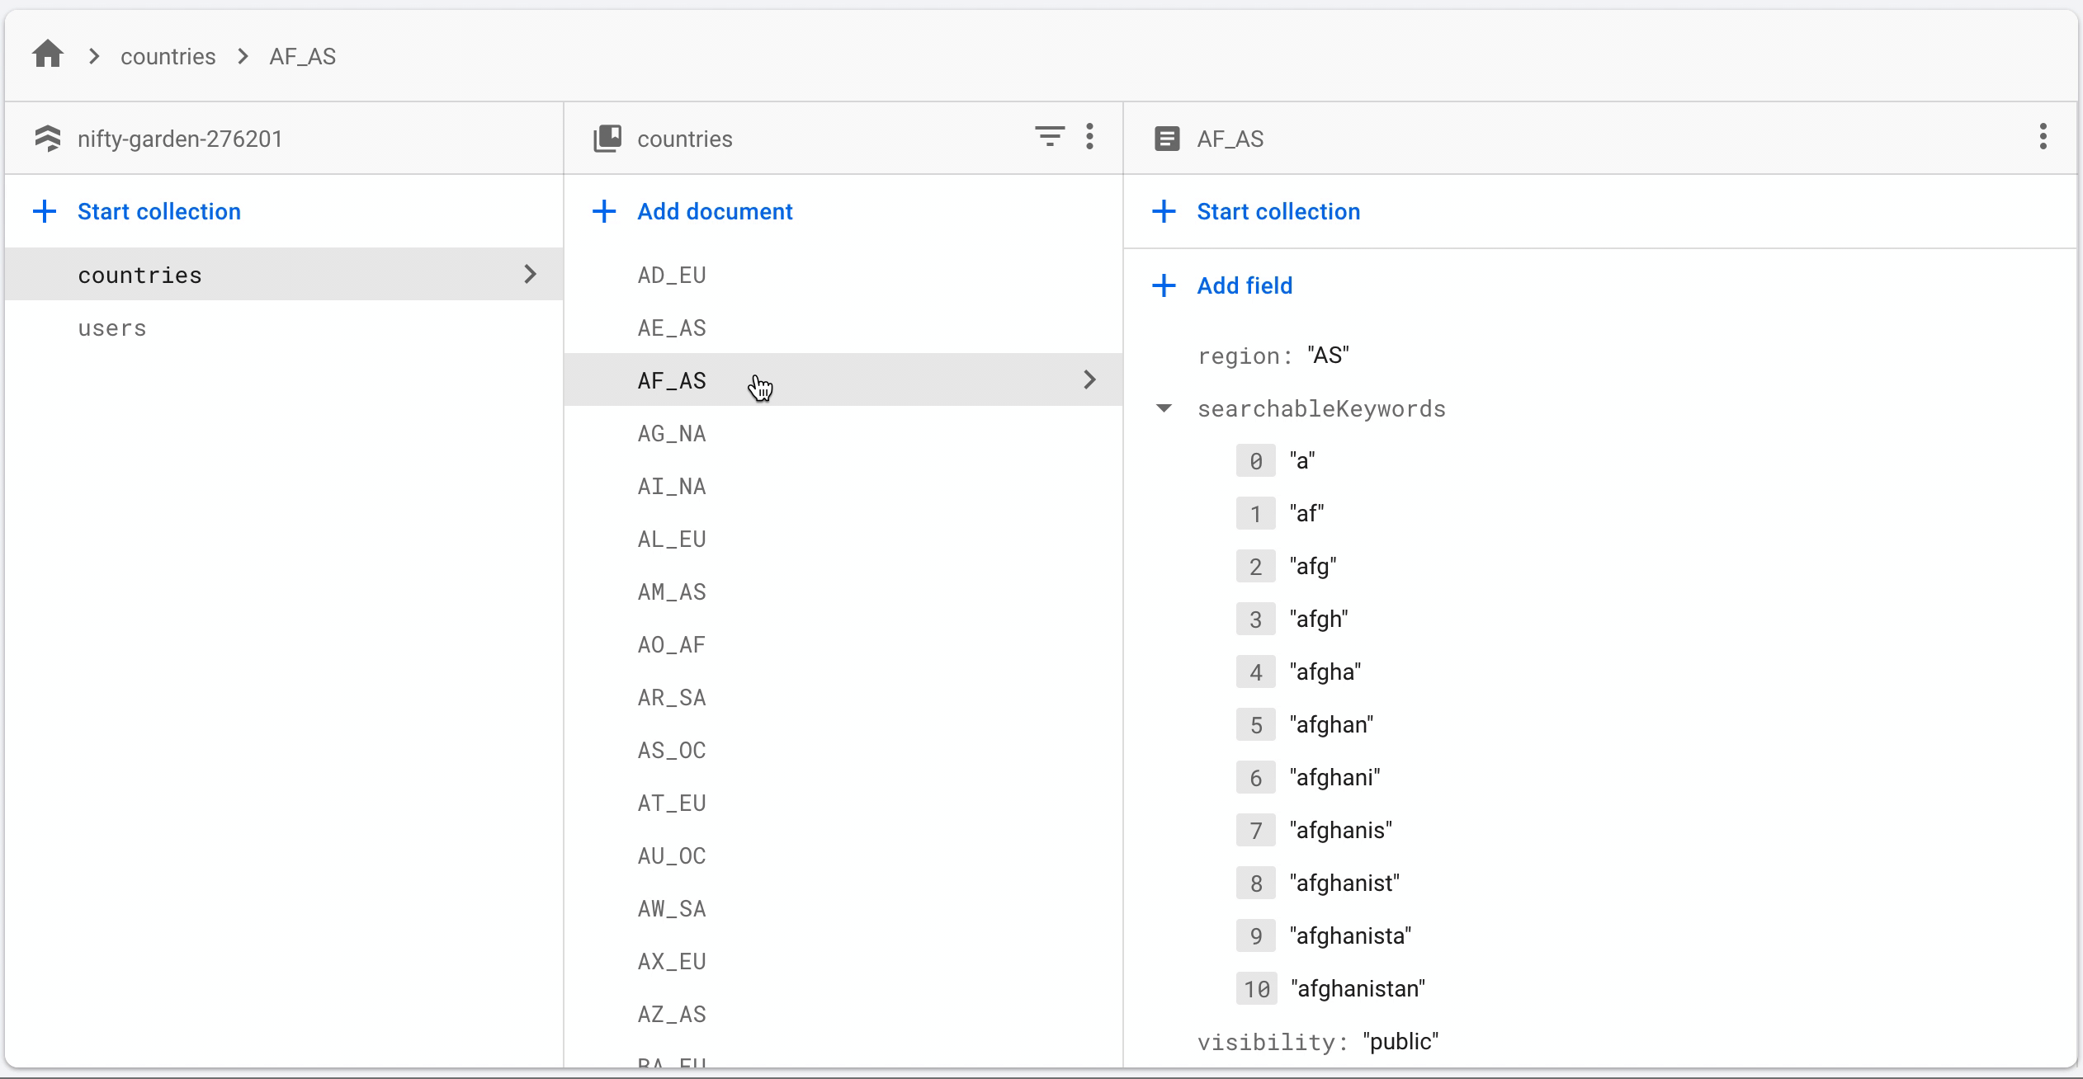Image resolution: width=2083 pixels, height=1079 pixels.
Task: Click AF_AS in the breadcrumb path
Action: [x=302, y=56]
